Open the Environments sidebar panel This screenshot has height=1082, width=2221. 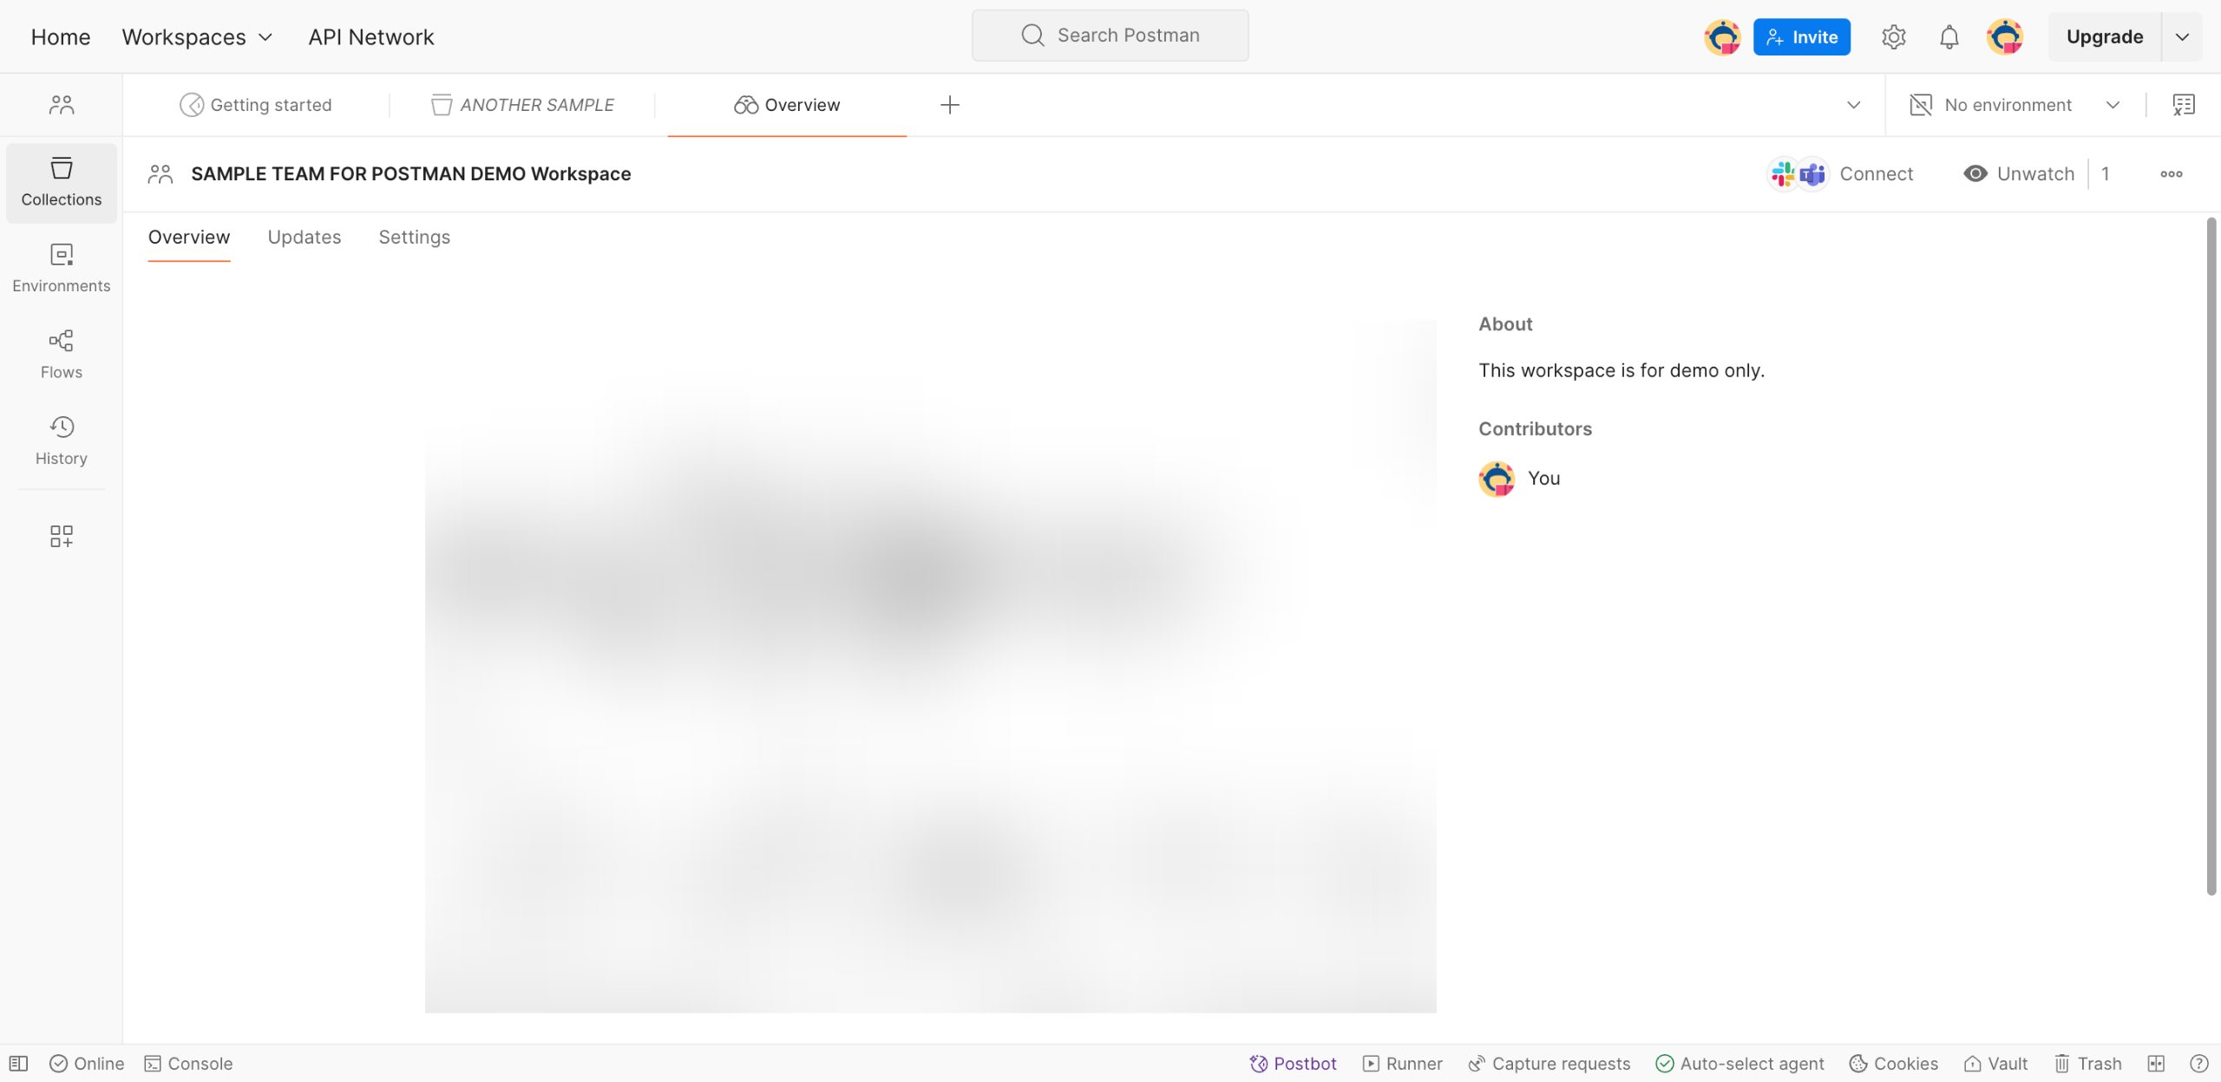point(61,268)
